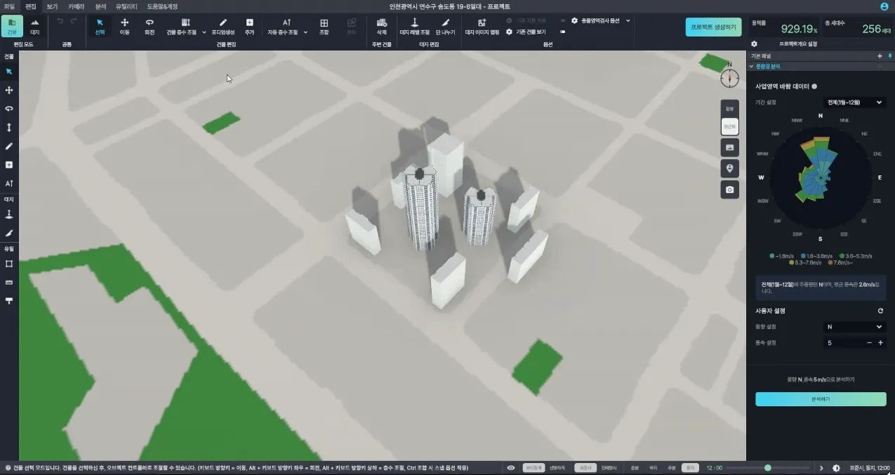Open the 편집 menu
Viewport: 895px width, 475px height.
click(30, 6)
